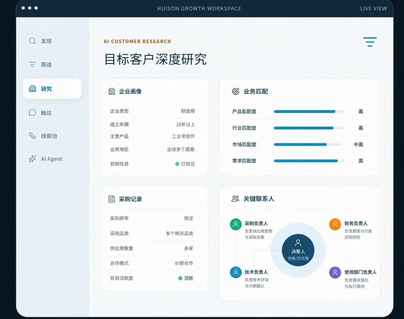Click the 业务匹配 card title
This screenshot has height=319, width=404.
point(256,91)
